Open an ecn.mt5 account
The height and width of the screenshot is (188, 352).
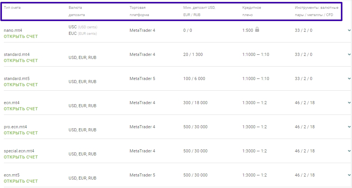coord(21,181)
